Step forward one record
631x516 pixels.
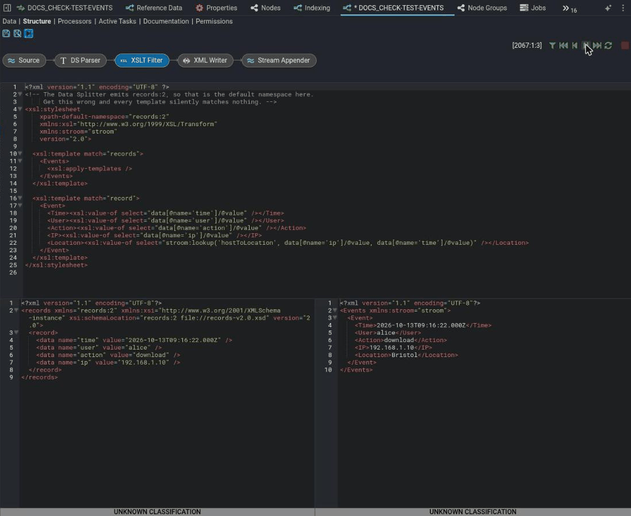coord(586,45)
